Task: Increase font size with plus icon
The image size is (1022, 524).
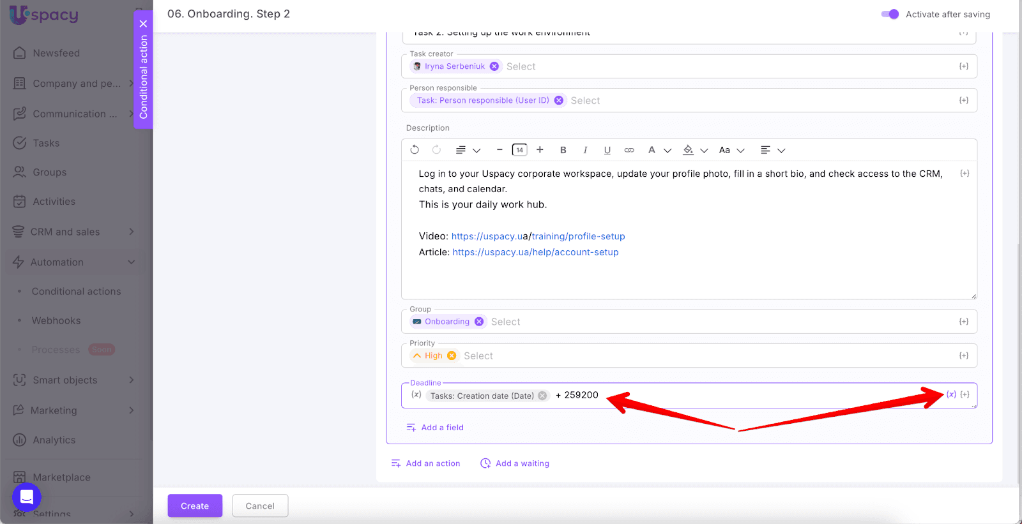Action: point(540,150)
